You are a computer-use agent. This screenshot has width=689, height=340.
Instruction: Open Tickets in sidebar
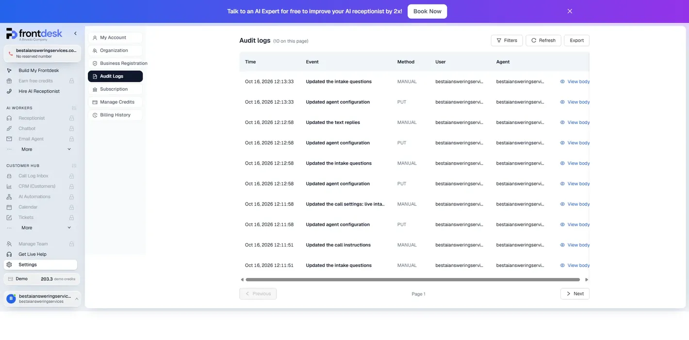click(26, 217)
